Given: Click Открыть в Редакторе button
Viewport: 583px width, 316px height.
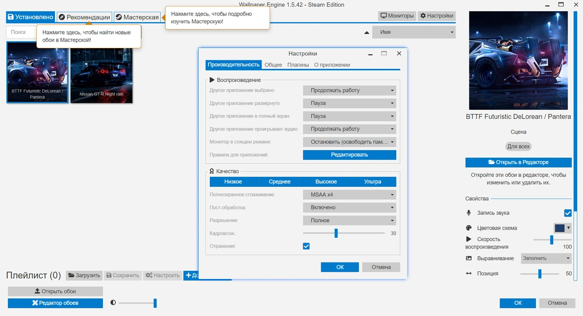Looking at the screenshot, I should 518,162.
